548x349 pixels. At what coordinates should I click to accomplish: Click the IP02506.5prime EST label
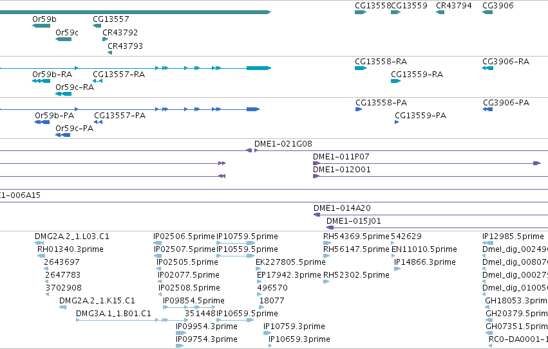[184, 237]
